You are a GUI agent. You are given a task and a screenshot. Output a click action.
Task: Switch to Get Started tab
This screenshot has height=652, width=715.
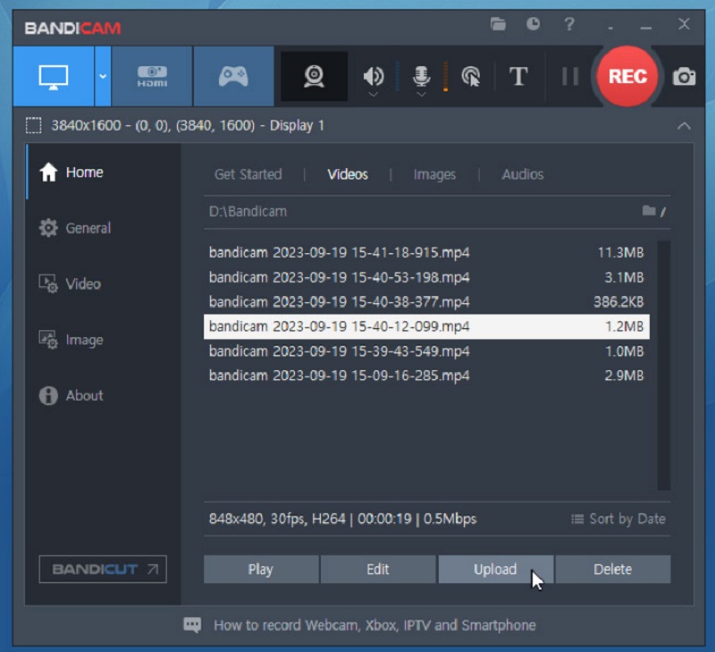coord(248,174)
